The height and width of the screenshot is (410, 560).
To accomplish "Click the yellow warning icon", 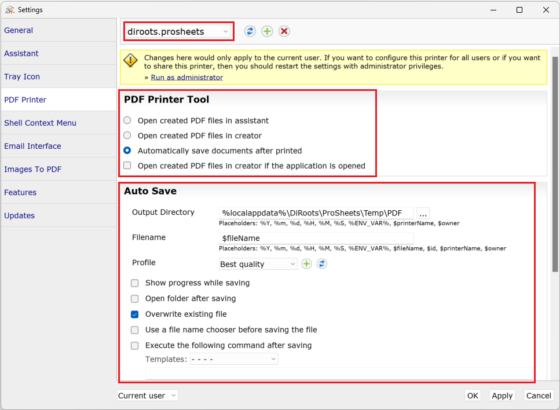I will coord(131,60).
